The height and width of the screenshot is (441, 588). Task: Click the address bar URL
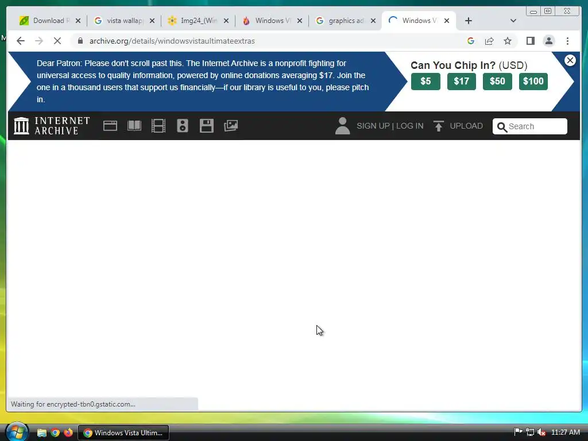(172, 41)
